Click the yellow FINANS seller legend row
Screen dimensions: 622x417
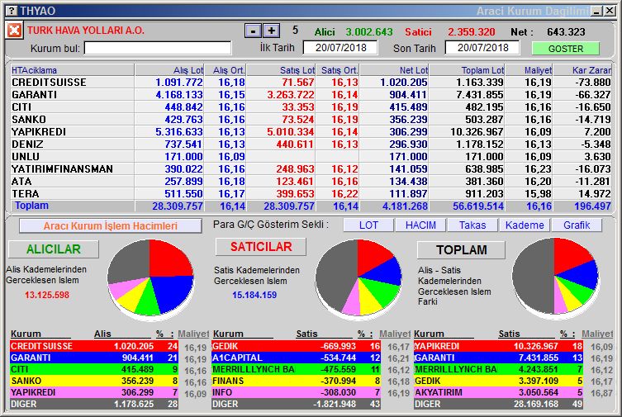(297, 381)
